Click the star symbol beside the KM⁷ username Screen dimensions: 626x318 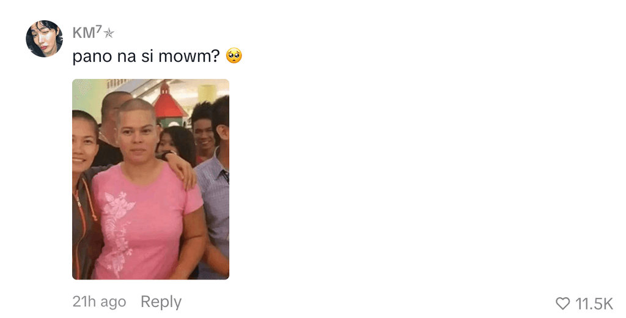(109, 33)
